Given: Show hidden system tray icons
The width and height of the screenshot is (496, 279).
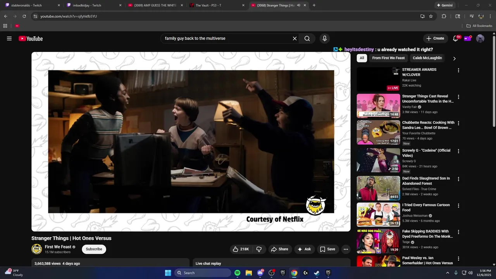Looking at the screenshot, I should (448, 273).
